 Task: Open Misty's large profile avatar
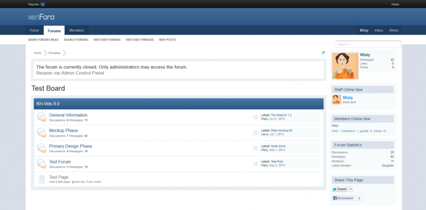coord(345,66)
